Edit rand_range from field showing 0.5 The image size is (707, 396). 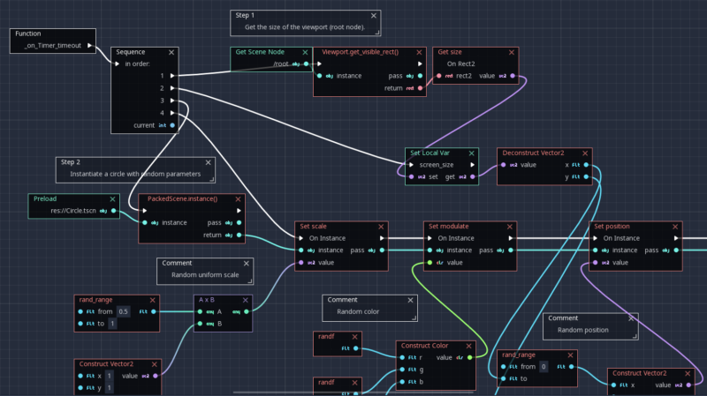(x=123, y=311)
